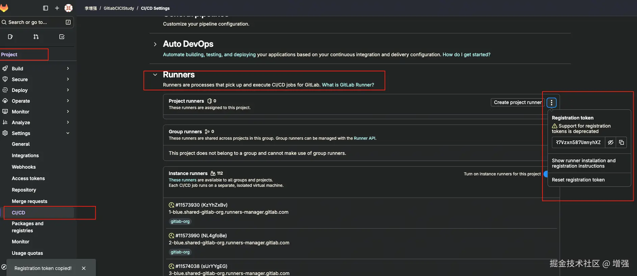Click gitlab-org tag under runner #11573930
The height and width of the screenshot is (276, 637).
pos(180,221)
